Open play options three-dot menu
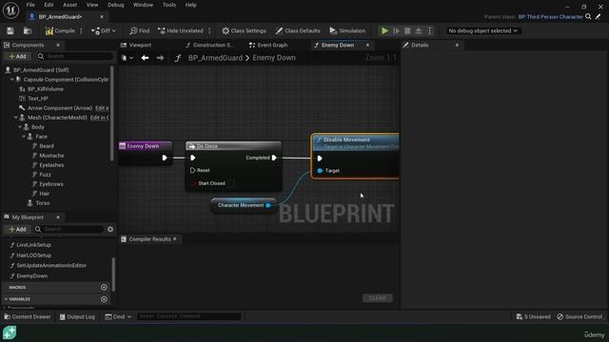Image resolution: width=609 pixels, height=342 pixels. 429,30
